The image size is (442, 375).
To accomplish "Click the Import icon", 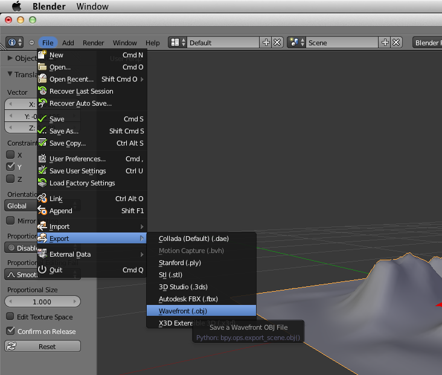I will (42, 226).
